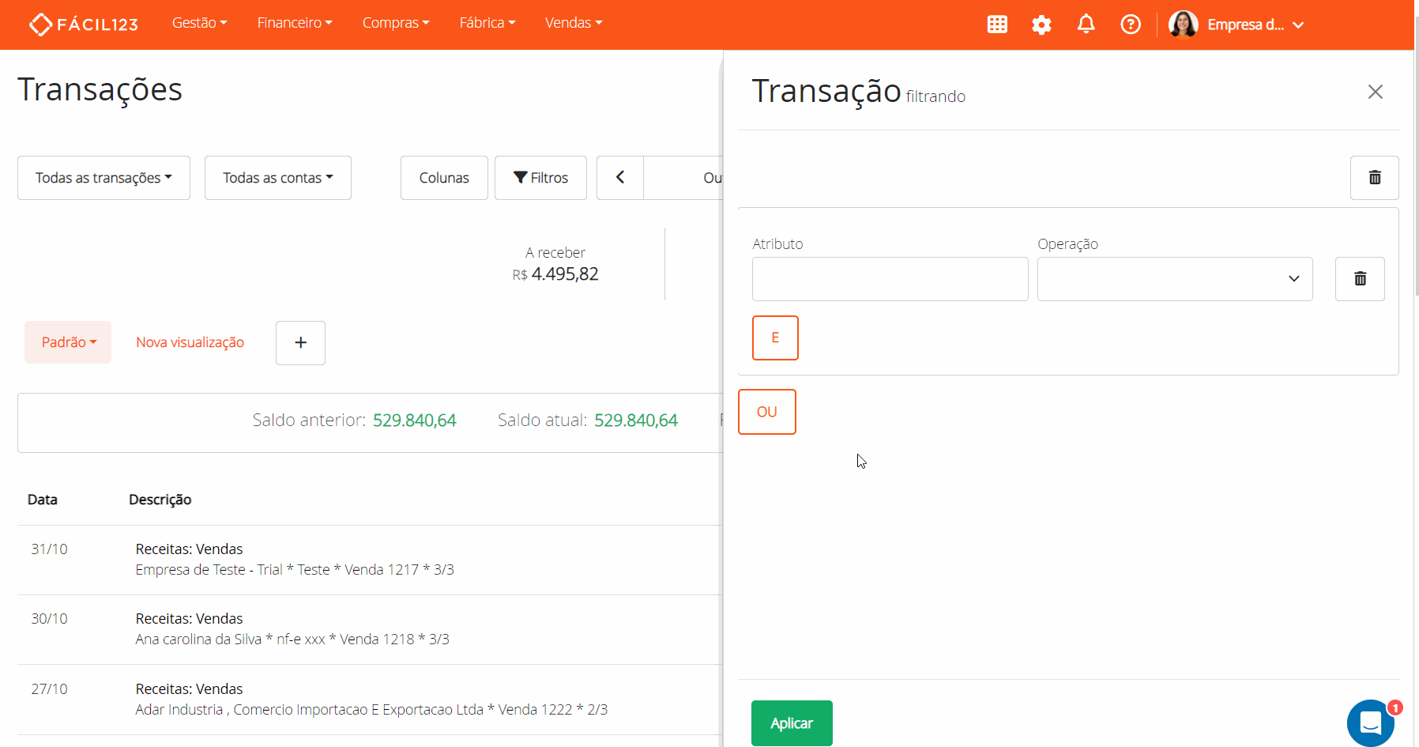1419x747 pixels.
Task: Open Nova visualização
Action: coord(190,341)
